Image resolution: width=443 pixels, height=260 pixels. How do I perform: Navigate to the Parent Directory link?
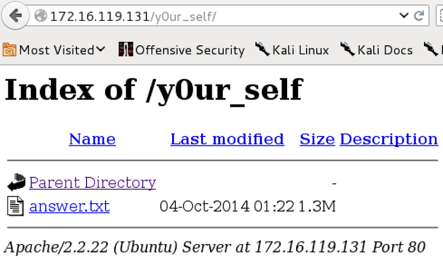point(92,182)
